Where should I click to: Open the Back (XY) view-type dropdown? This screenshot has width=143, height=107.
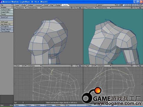pos(21,66)
